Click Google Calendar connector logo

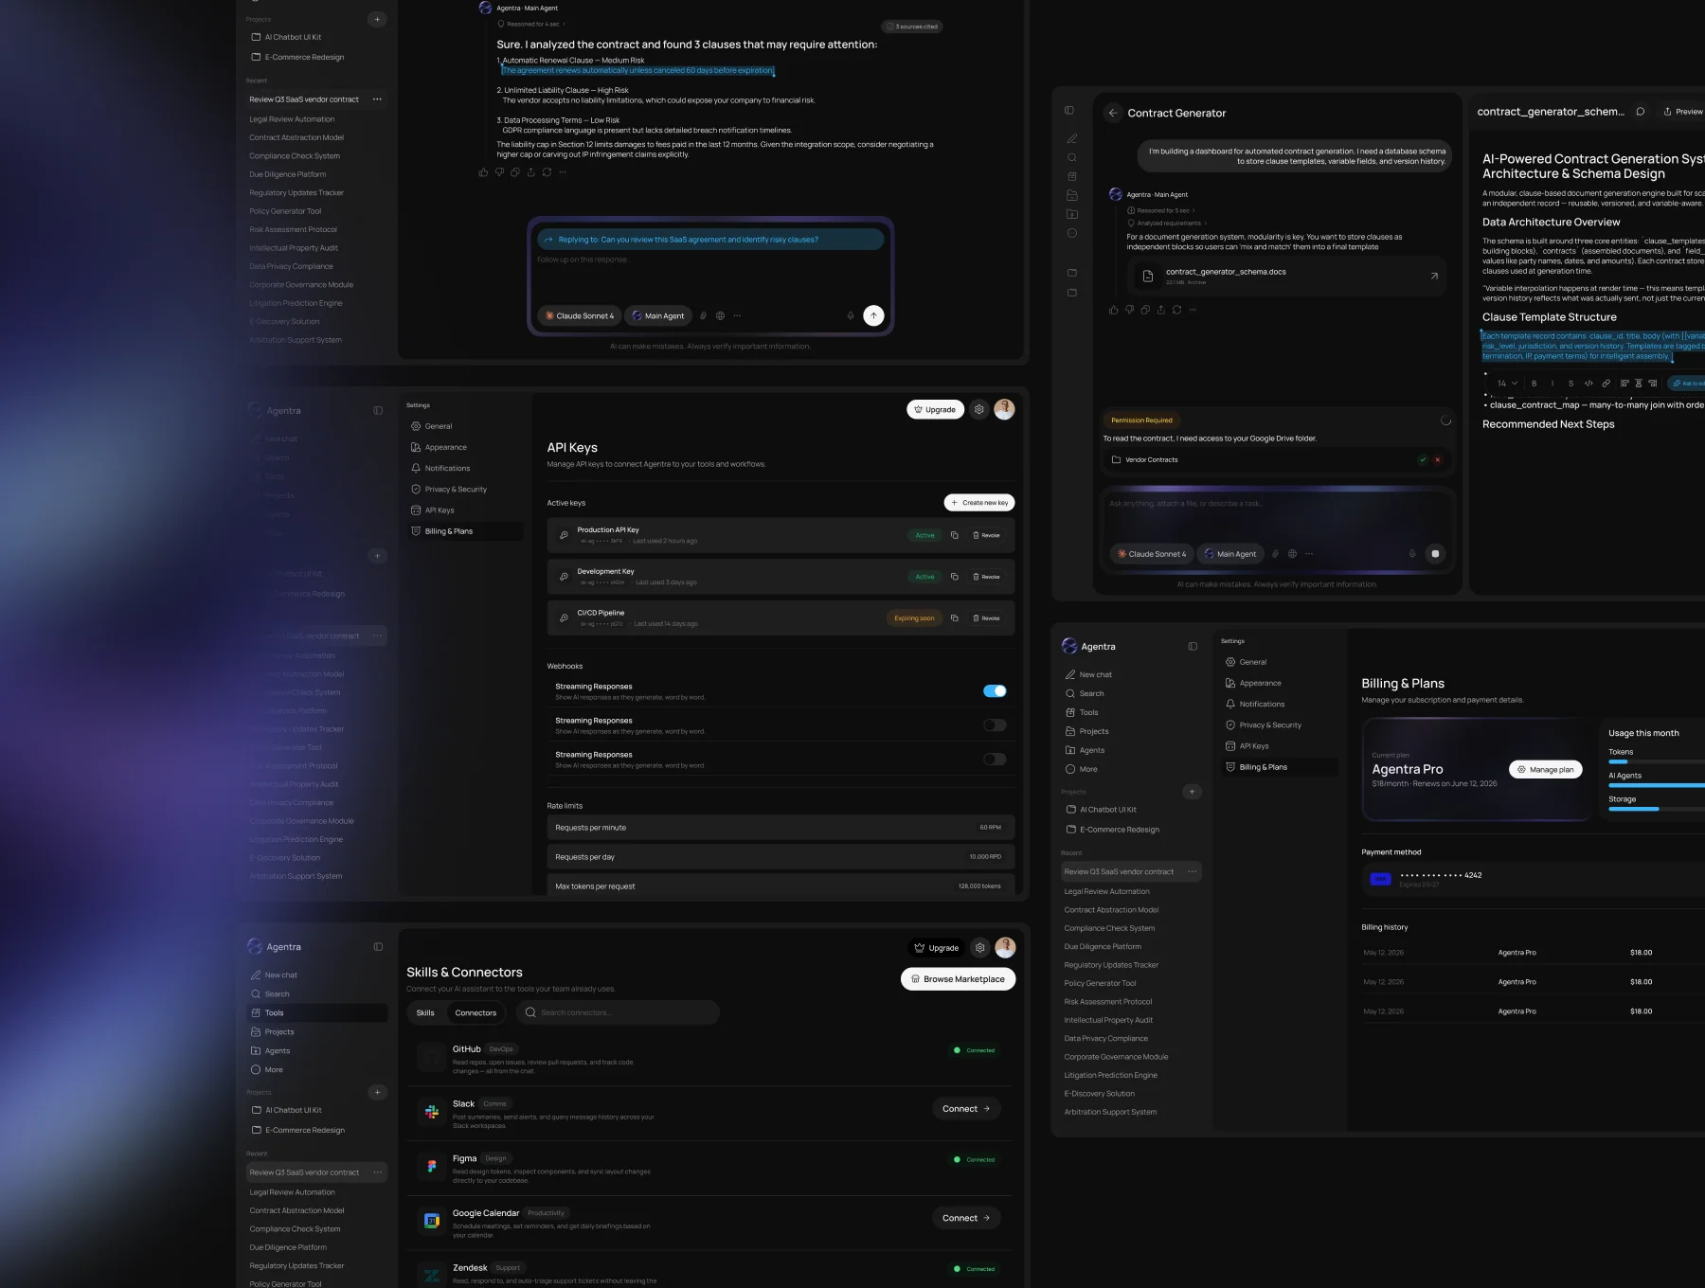[x=432, y=1221]
